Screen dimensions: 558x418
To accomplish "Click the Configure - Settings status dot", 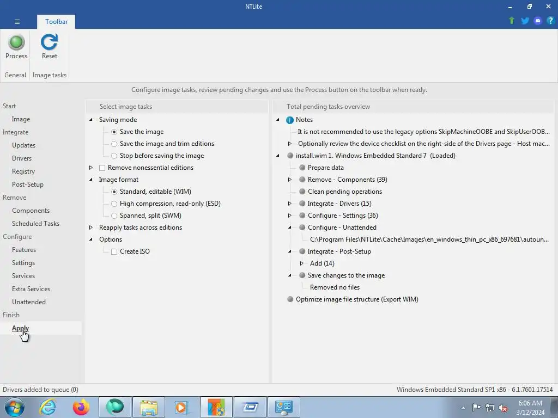I will (x=302, y=216).
